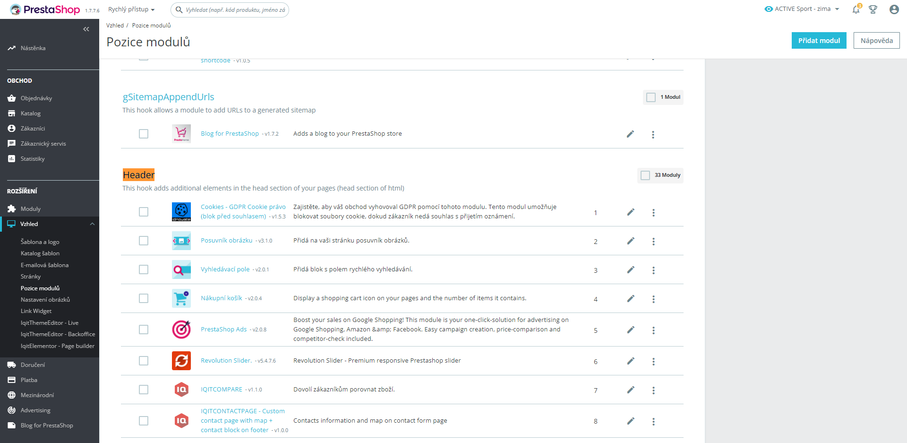Open the user profile avatar icon
This screenshot has width=907, height=443.
894,9
